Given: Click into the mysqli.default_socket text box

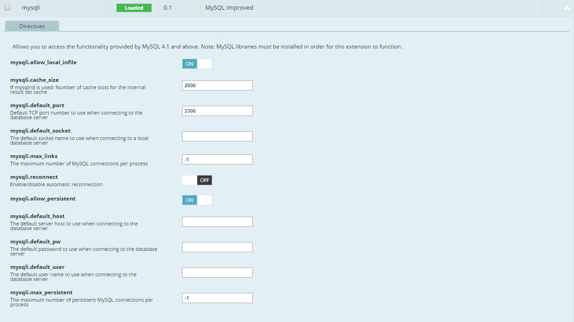Looking at the screenshot, I should (217, 136).
